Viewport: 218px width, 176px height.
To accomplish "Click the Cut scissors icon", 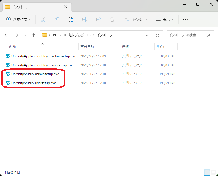I will click(x=43, y=19).
